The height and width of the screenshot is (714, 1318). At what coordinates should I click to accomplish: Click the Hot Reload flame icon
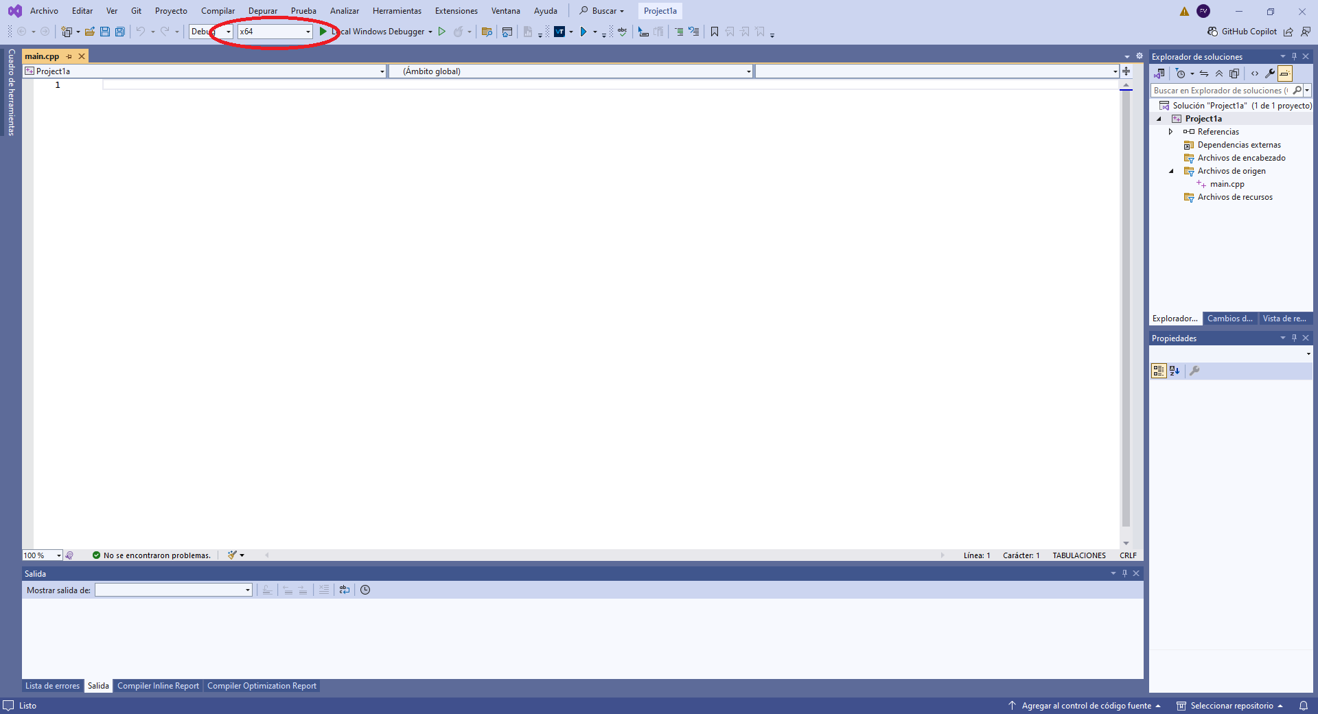click(x=458, y=32)
